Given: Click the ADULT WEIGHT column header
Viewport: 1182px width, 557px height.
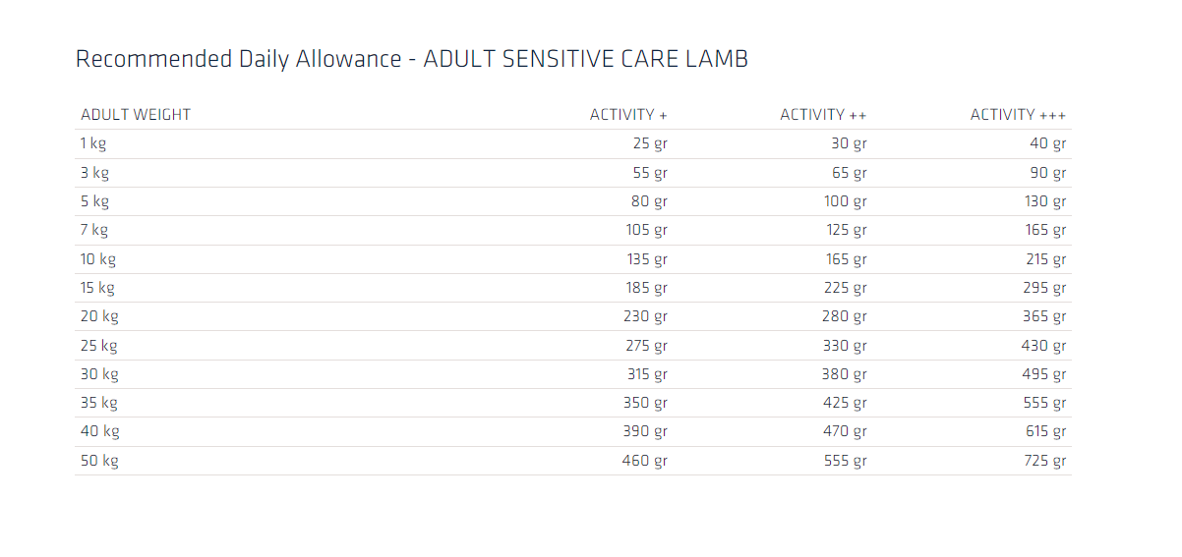Looking at the screenshot, I should pos(136,115).
